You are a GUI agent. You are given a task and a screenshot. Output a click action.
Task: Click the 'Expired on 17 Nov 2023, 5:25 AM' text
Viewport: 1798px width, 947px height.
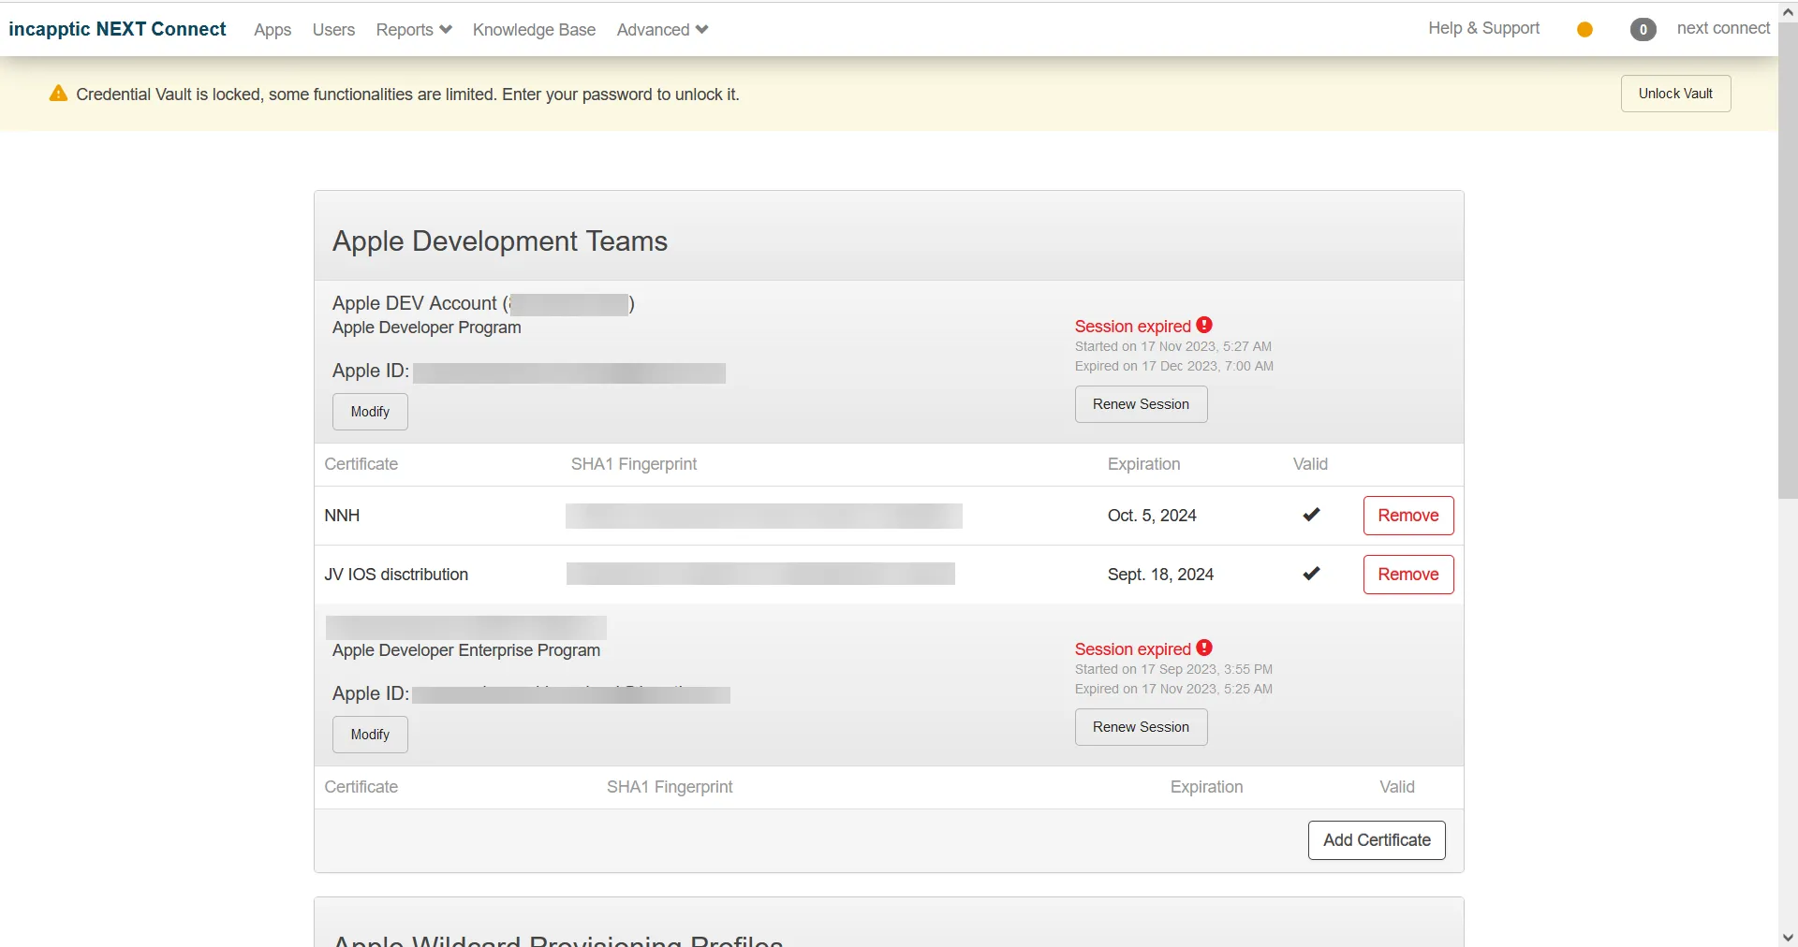[x=1173, y=689]
